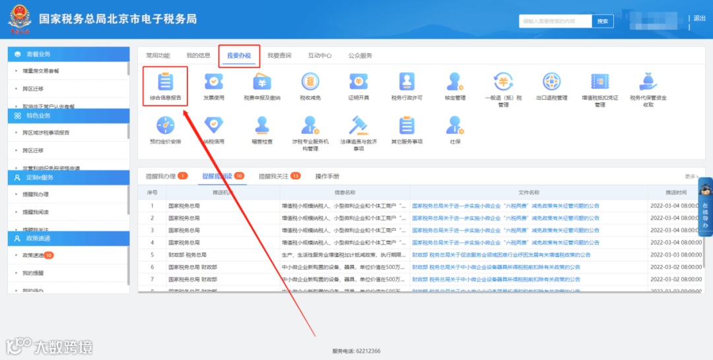713x360 pixels.
Task: Click the 搜索 button
Action: [x=603, y=21]
